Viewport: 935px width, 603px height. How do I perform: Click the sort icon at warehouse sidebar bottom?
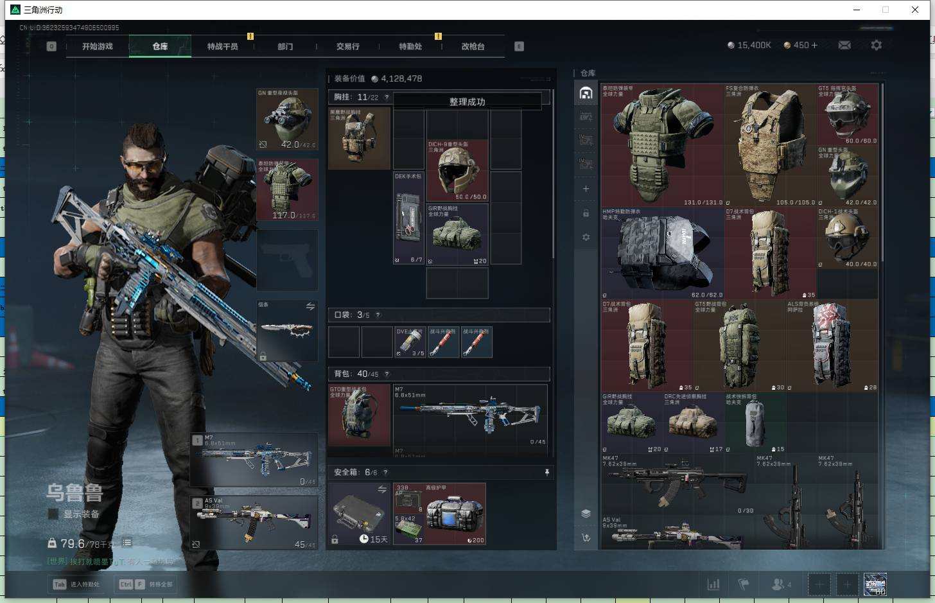pos(586,537)
